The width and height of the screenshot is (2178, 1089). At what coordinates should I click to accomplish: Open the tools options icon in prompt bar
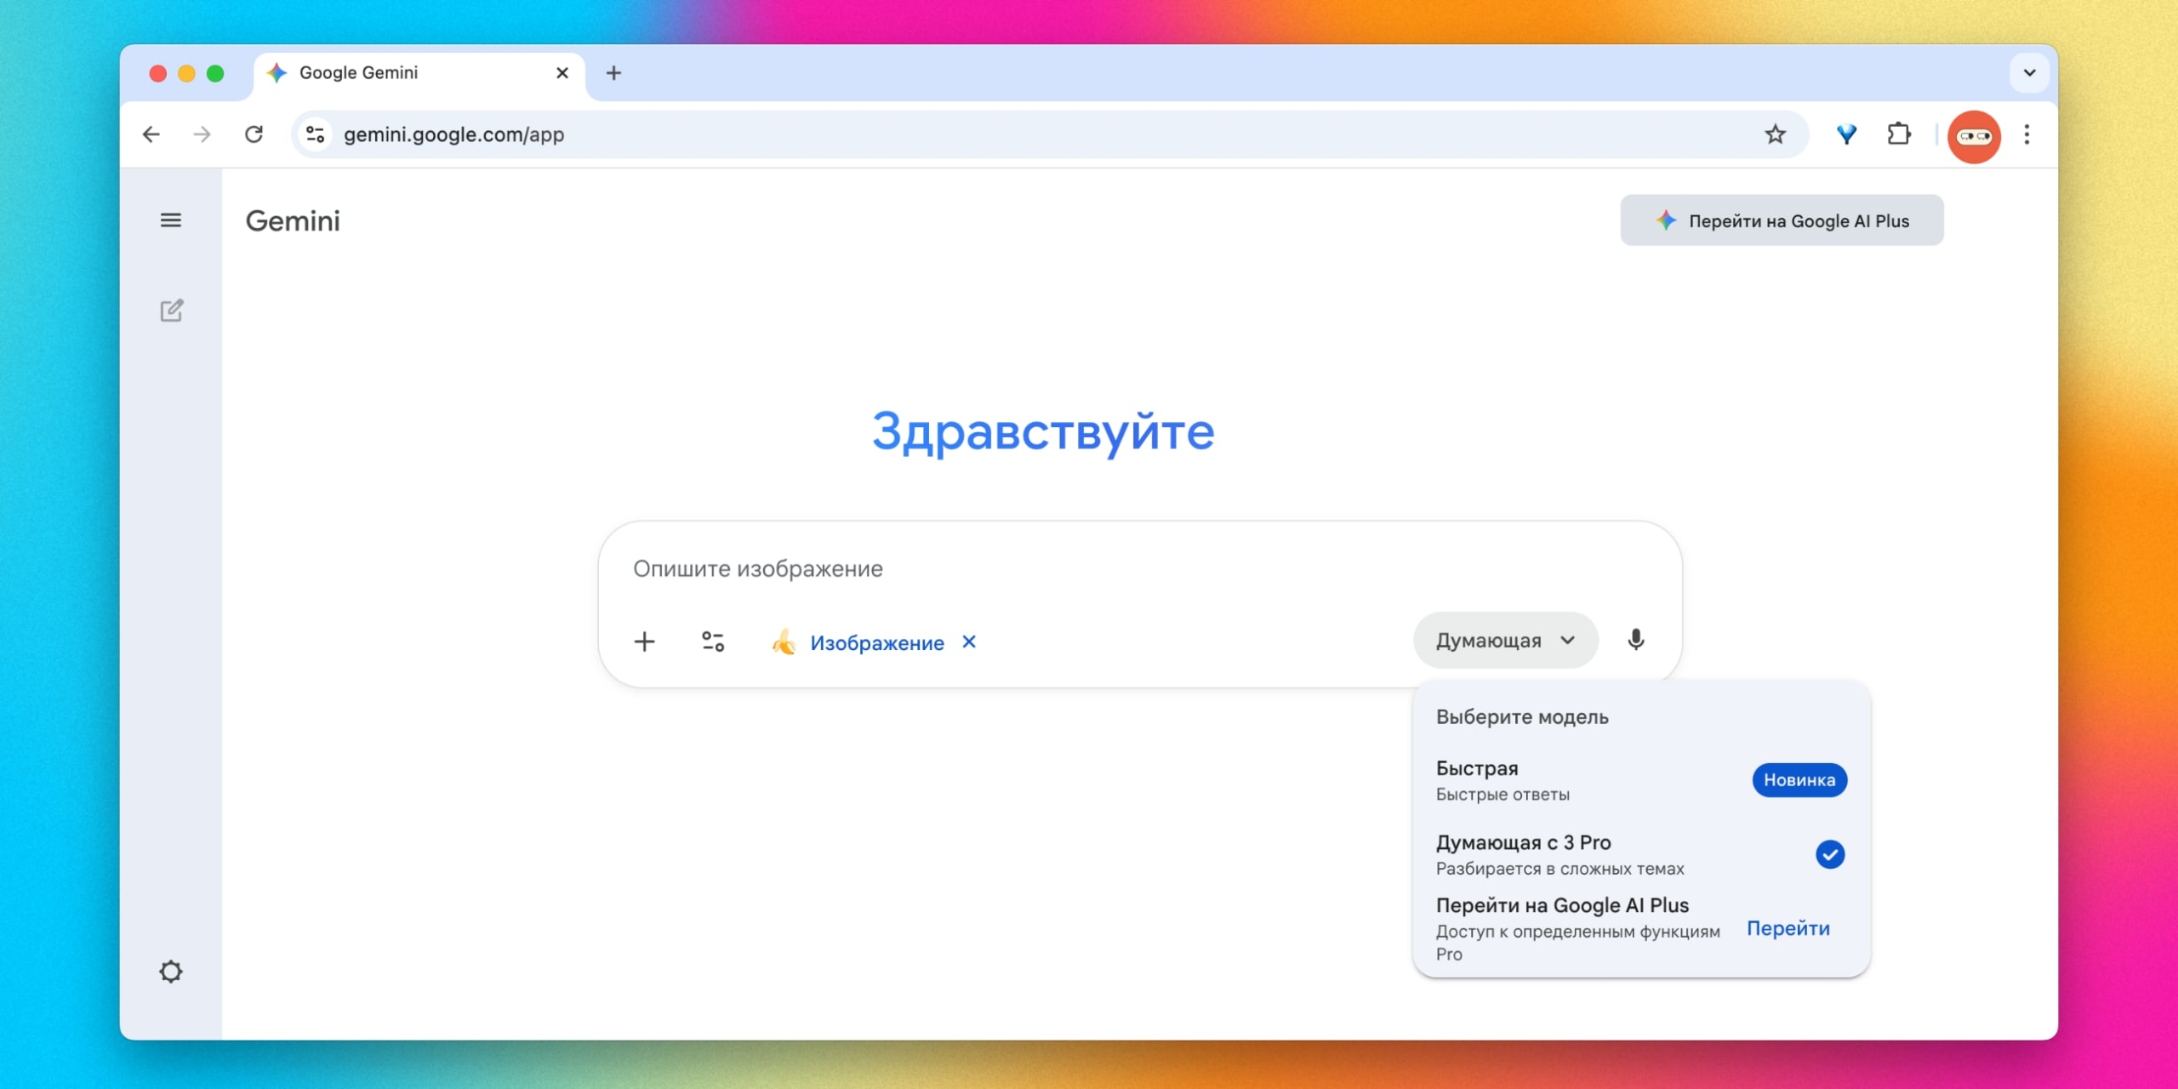tap(713, 641)
